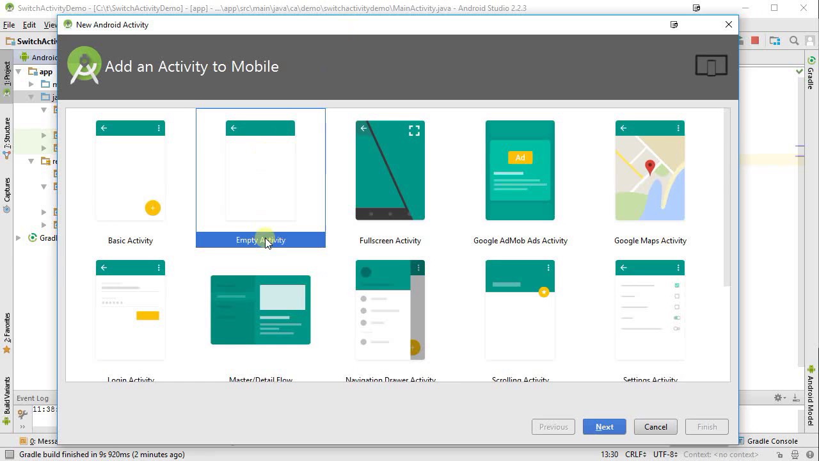Click the stop red square toolbar icon
819x461 pixels.
click(755, 40)
